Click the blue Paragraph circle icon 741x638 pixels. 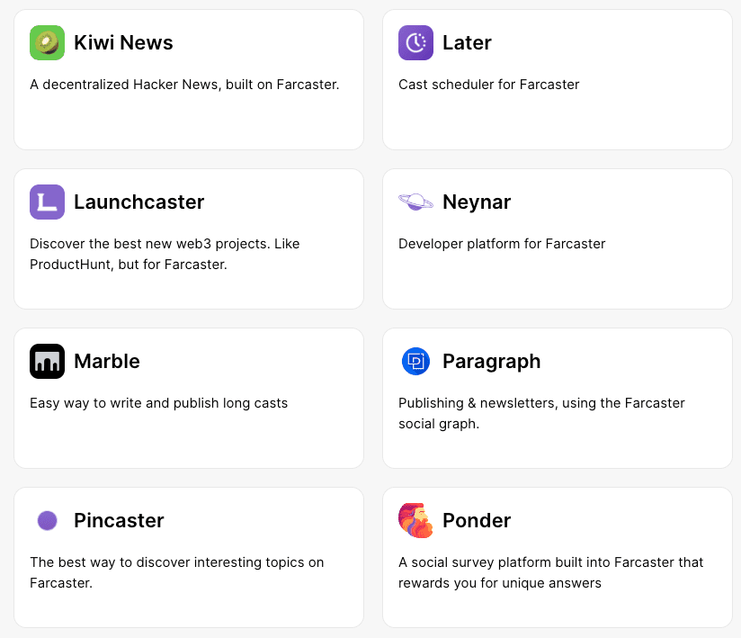click(x=415, y=362)
